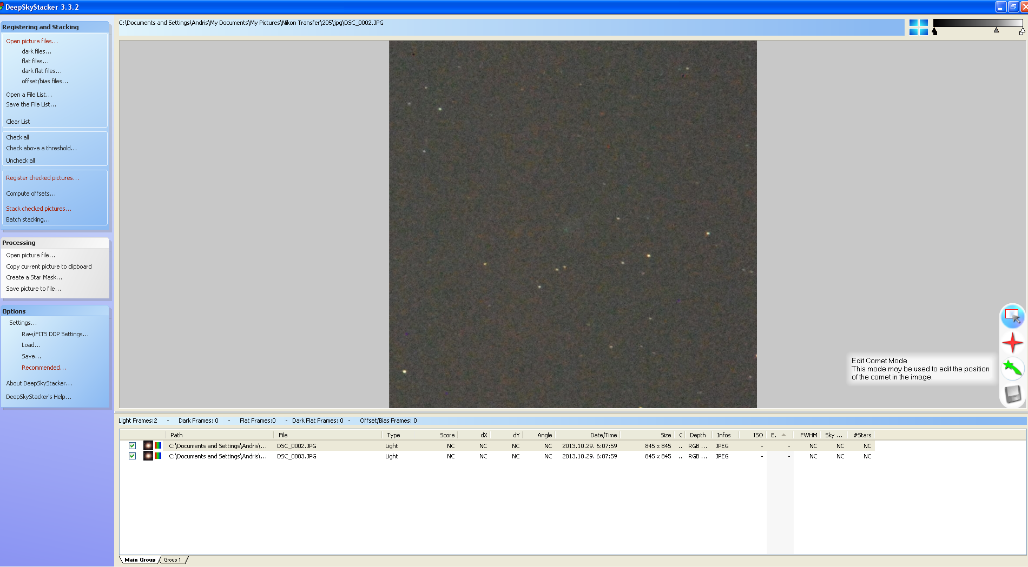This screenshot has height=567, width=1028.
Task: Open Raw/FITS DDP Settings
Action: (x=55, y=334)
